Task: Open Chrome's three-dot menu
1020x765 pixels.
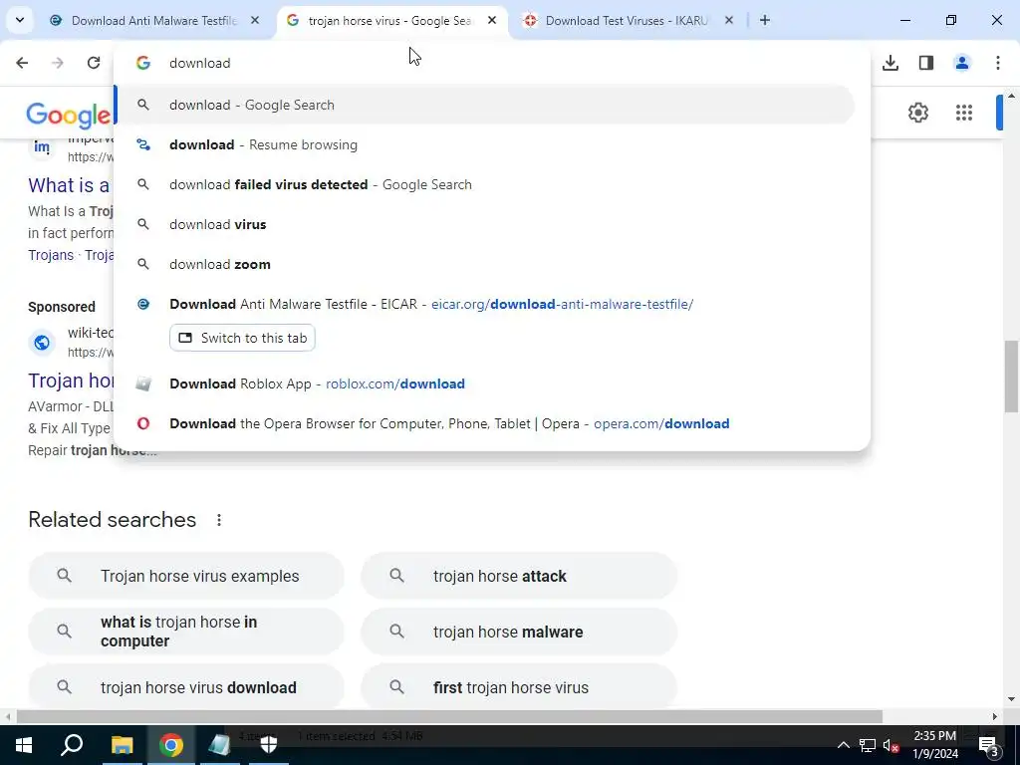Action: point(998,63)
